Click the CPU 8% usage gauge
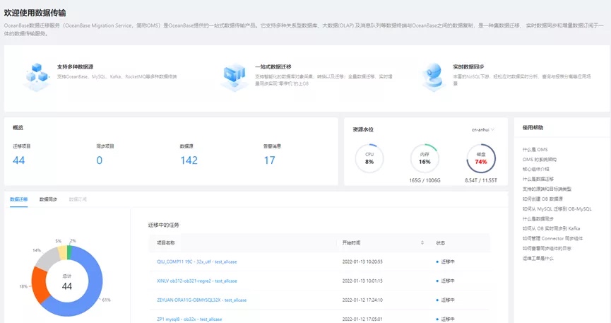The width and height of the screenshot is (611, 323). [369, 158]
